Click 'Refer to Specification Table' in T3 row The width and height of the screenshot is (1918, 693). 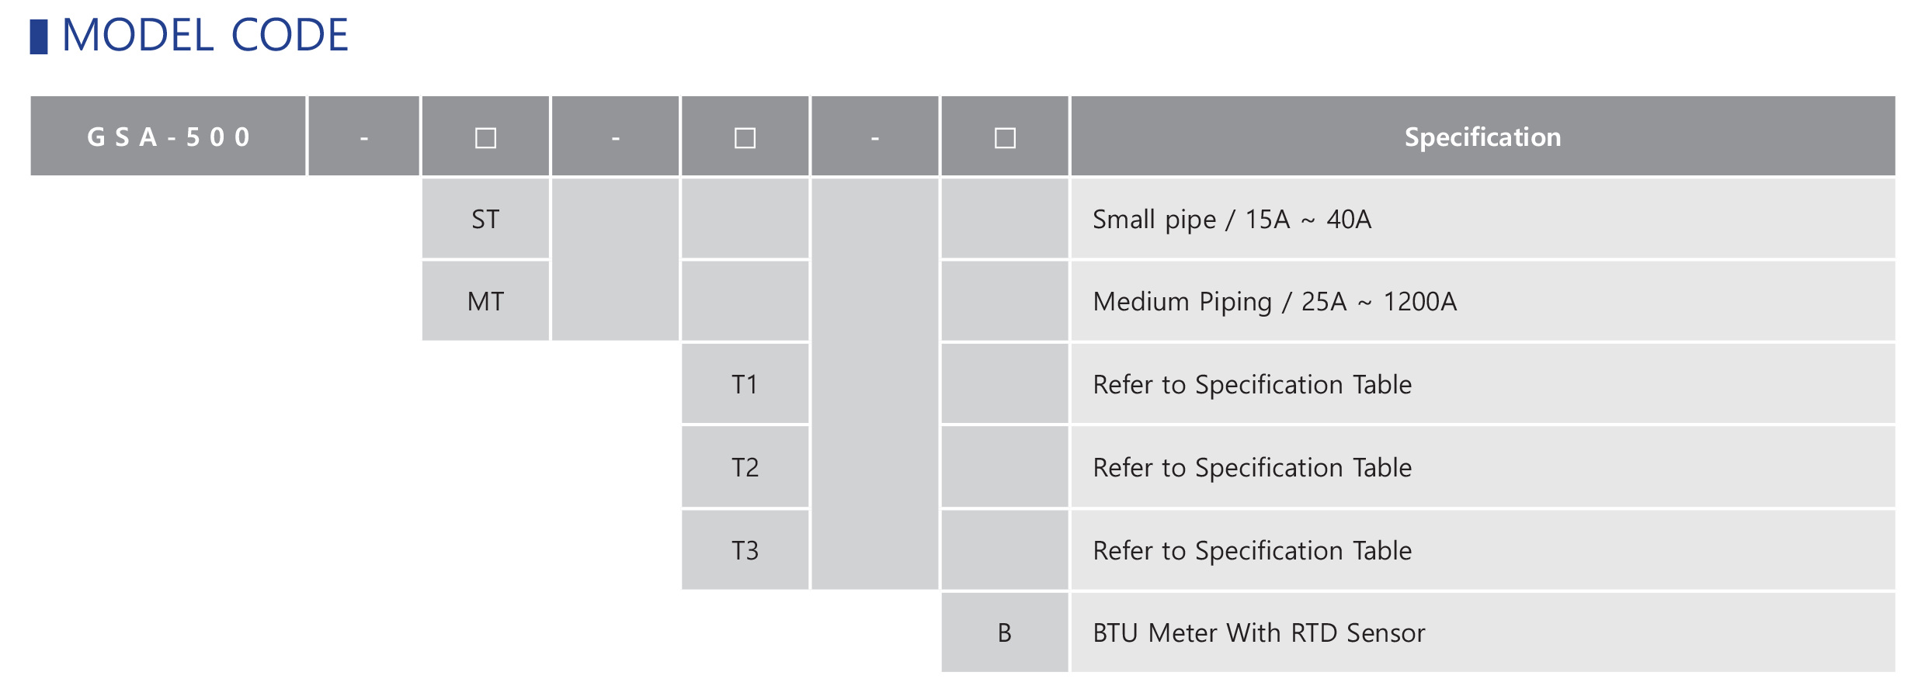1252,551
